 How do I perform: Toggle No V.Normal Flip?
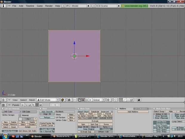click(47, 132)
